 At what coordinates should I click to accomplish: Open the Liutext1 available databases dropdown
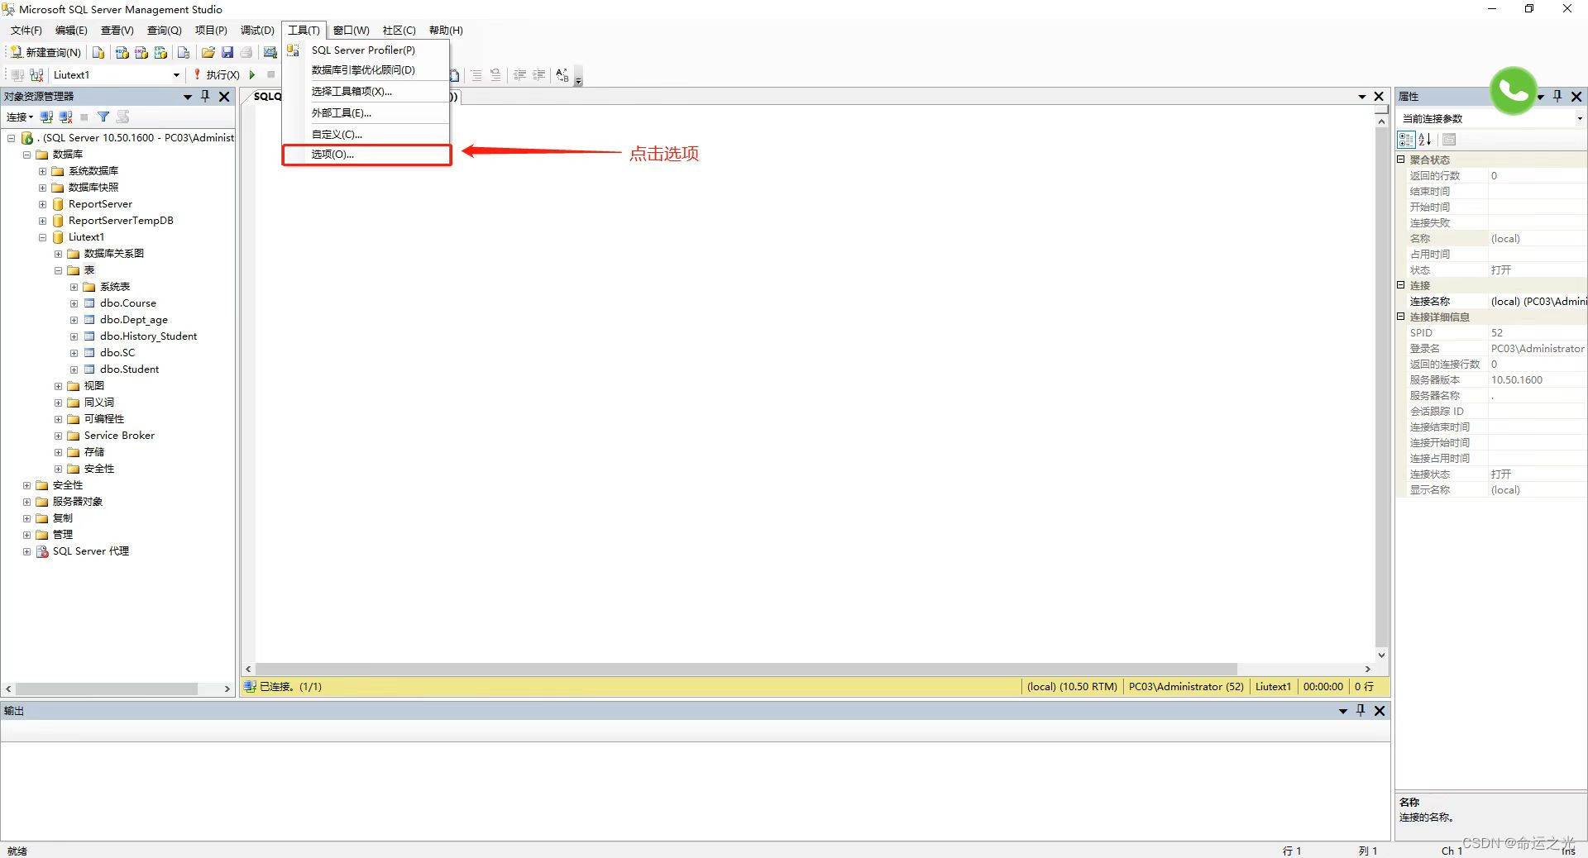point(176,74)
